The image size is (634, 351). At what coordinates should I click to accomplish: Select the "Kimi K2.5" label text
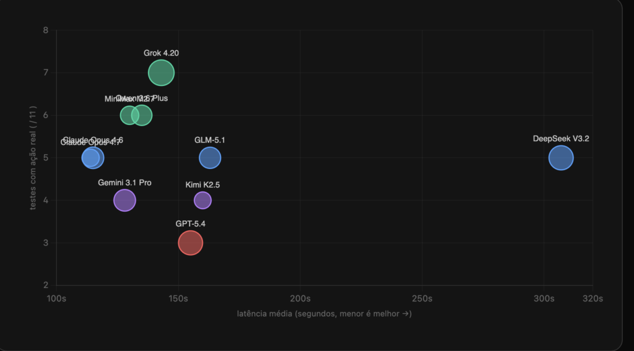click(x=202, y=185)
